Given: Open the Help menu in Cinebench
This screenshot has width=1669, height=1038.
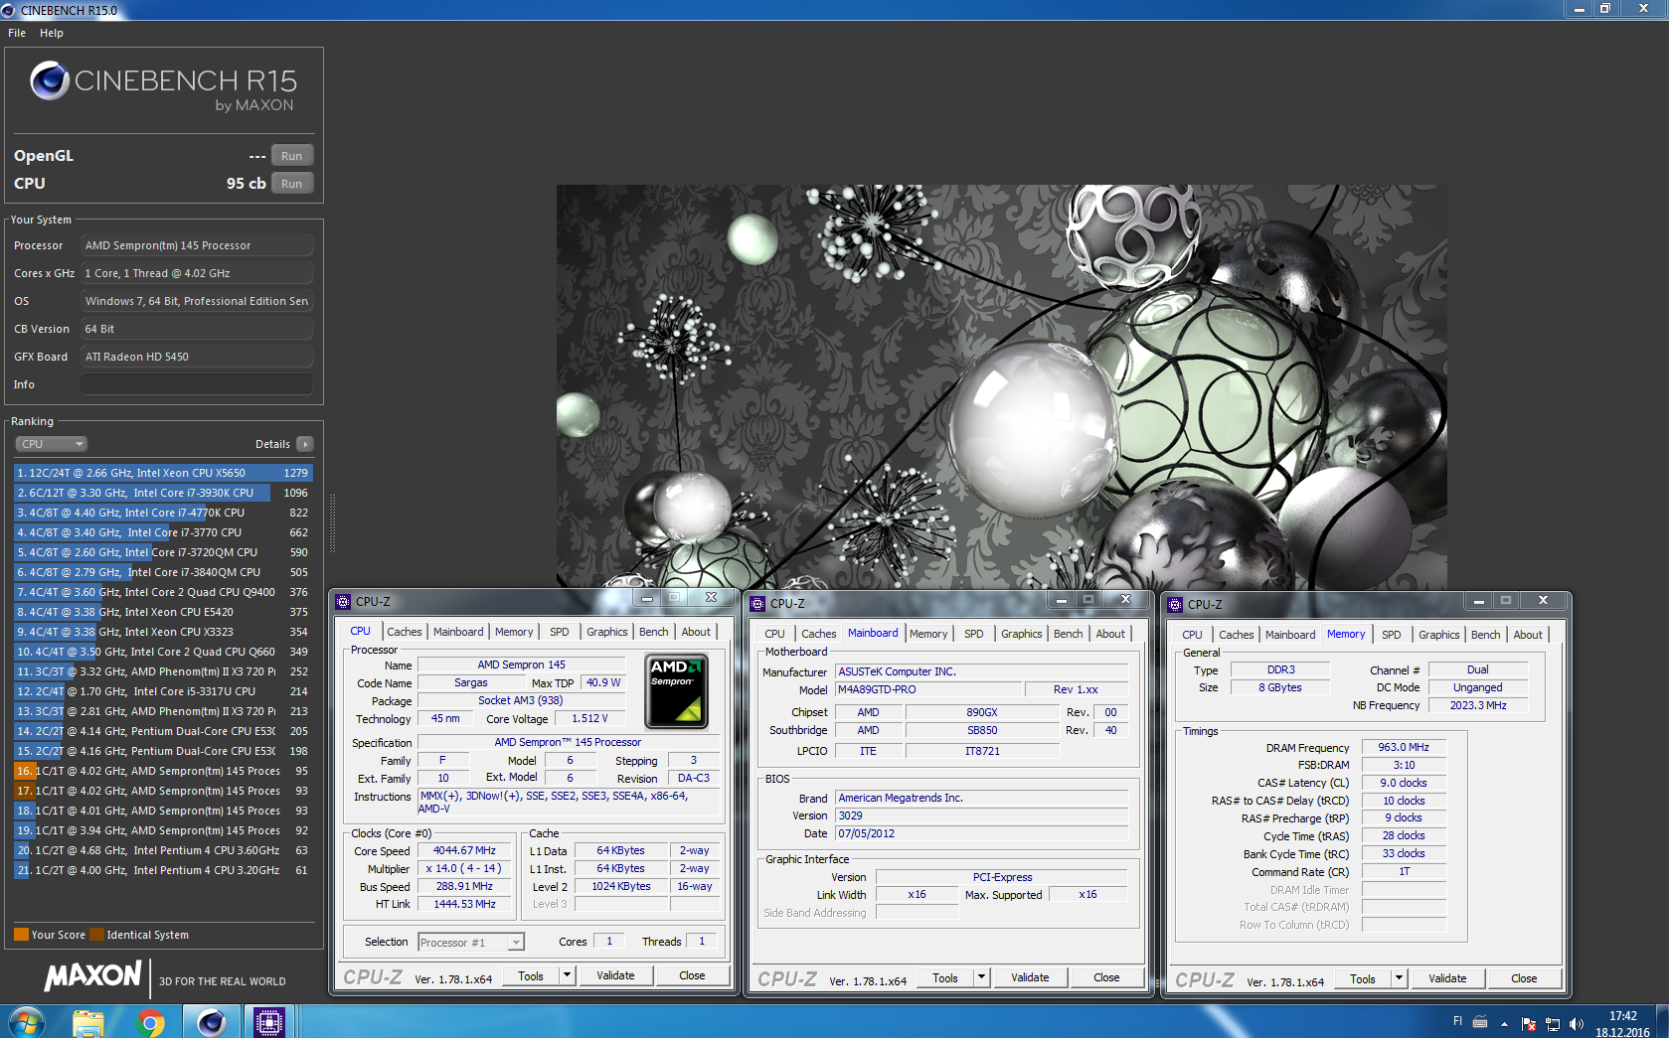Looking at the screenshot, I should pos(52,33).
